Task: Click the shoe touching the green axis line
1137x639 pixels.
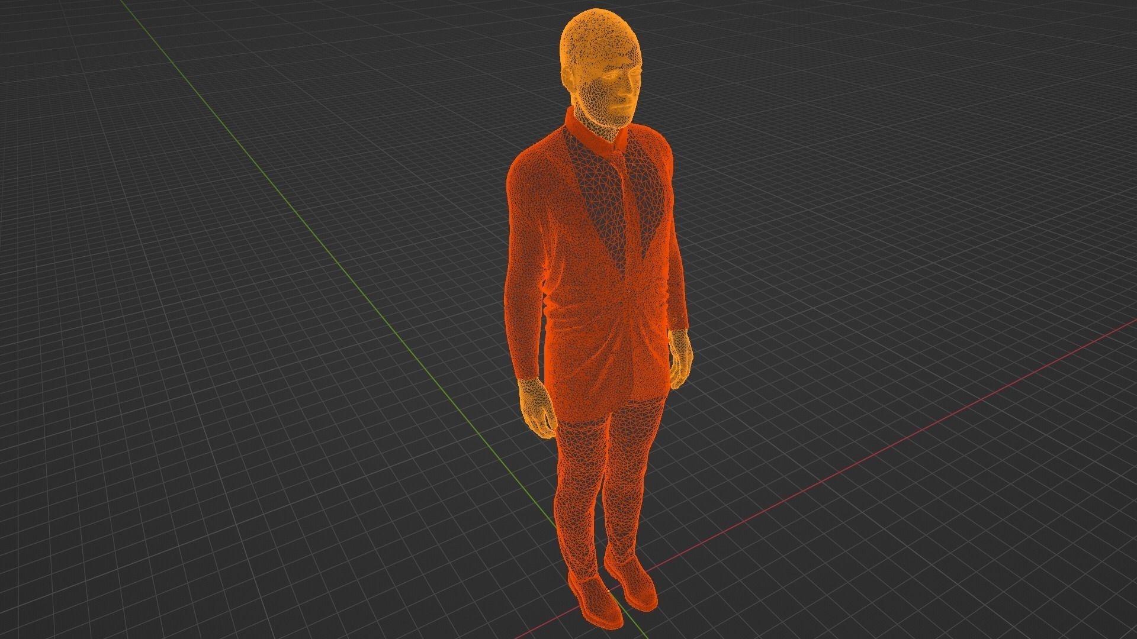Action: pyautogui.click(x=596, y=601)
